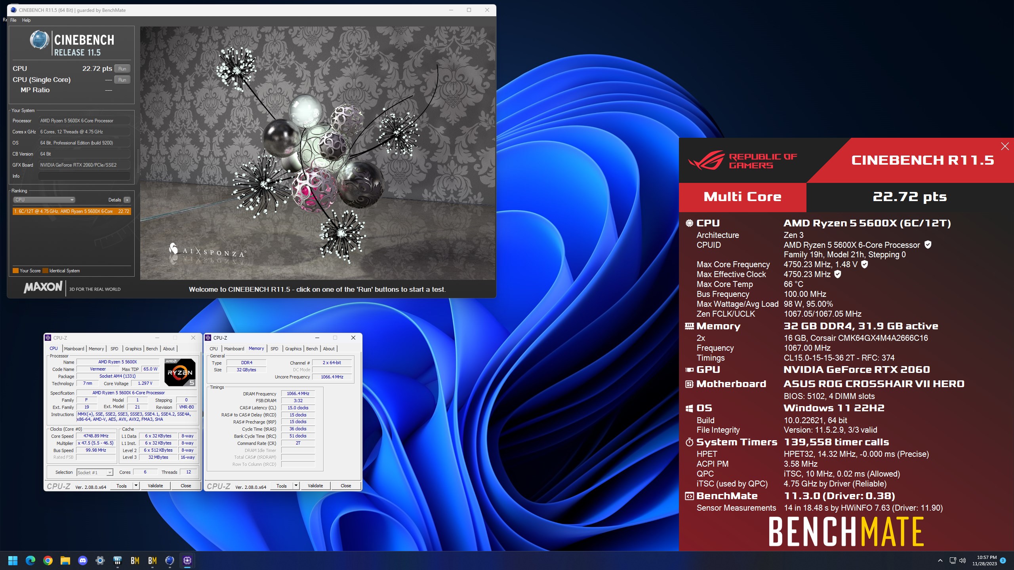
Task: Open the Ranking CPU dropdown in Cinebench
Action: [x=44, y=200]
